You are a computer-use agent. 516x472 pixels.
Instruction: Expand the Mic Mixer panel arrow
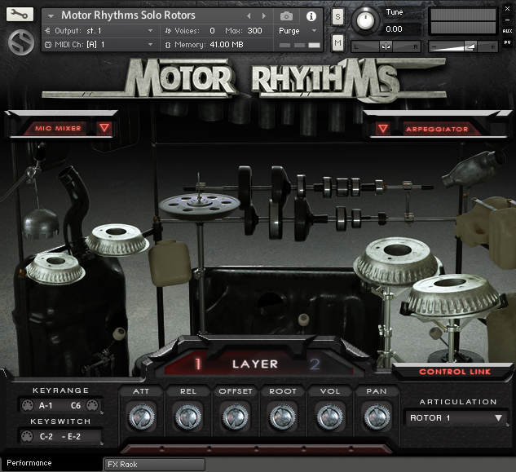pos(104,128)
